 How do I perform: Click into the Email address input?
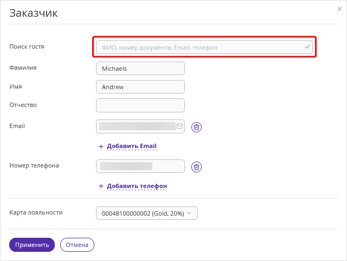coord(140,126)
